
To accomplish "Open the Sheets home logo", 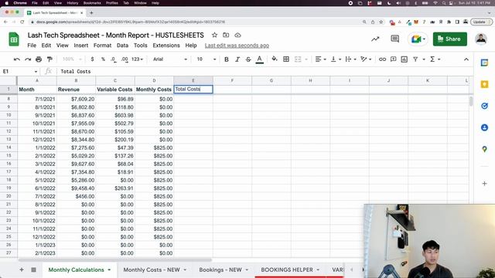I will pyautogui.click(x=14, y=39).
